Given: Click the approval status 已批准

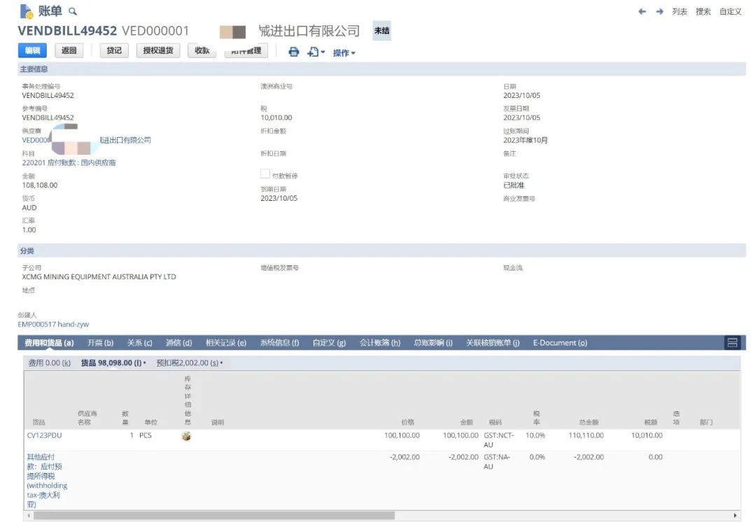Looking at the screenshot, I should [514, 185].
